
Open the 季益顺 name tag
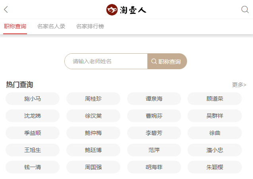pyautogui.click(x=33, y=133)
